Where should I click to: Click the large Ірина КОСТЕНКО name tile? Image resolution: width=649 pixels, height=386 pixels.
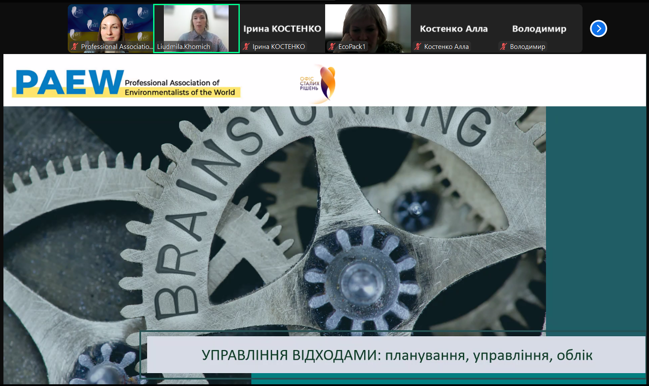click(282, 29)
